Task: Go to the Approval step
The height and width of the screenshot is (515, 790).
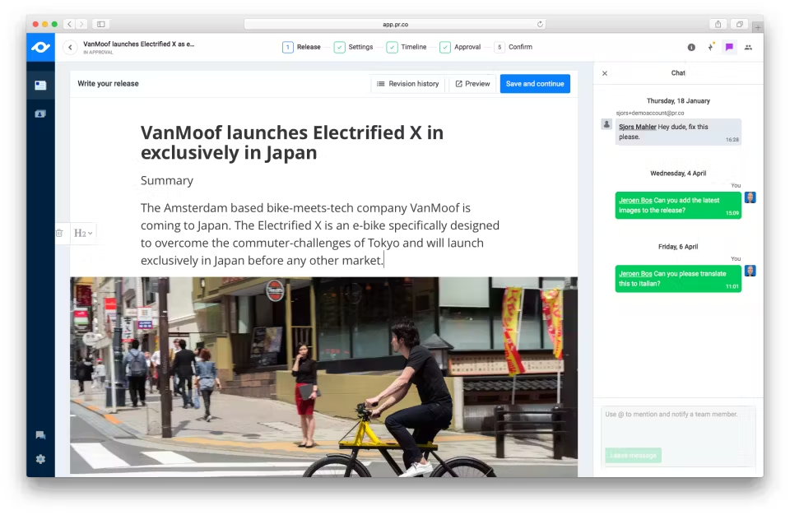Action: 460,48
